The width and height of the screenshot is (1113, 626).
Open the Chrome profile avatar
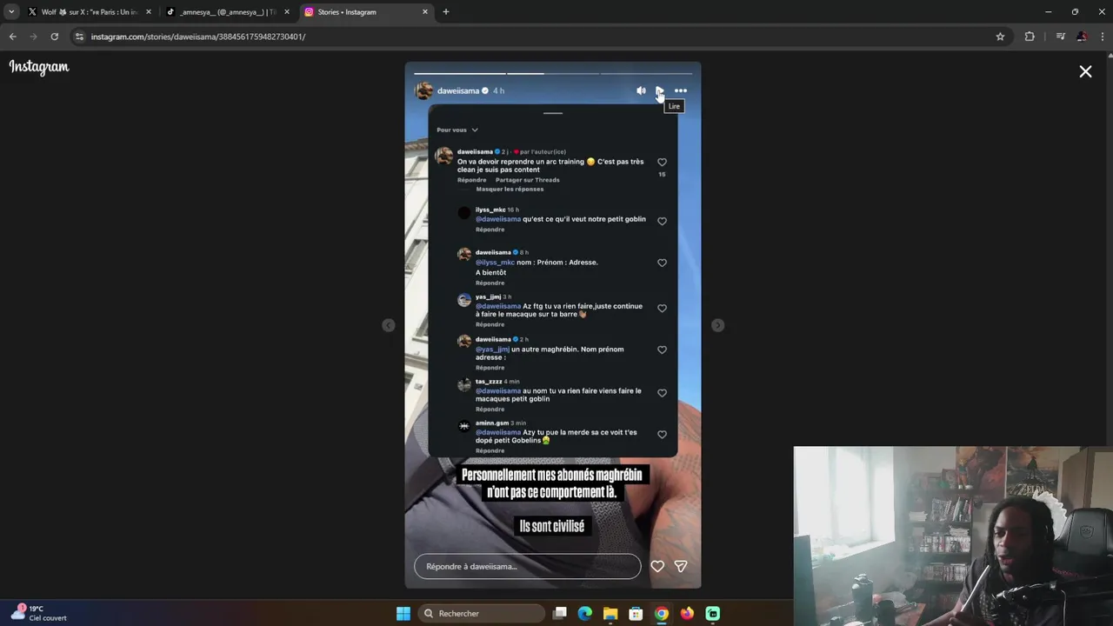coord(1082,37)
